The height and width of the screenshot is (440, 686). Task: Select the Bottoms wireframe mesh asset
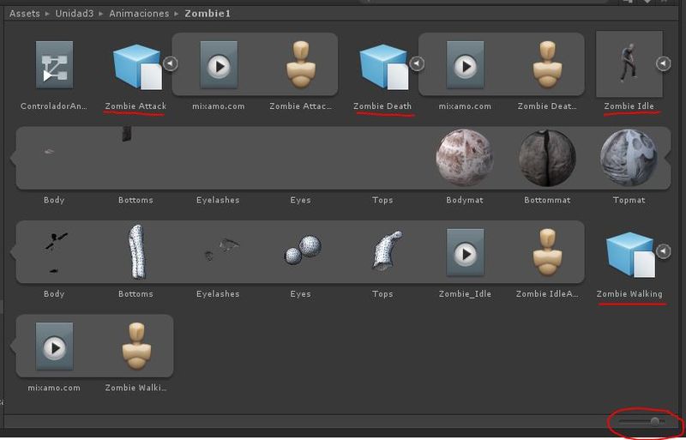(x=137, y=252)
